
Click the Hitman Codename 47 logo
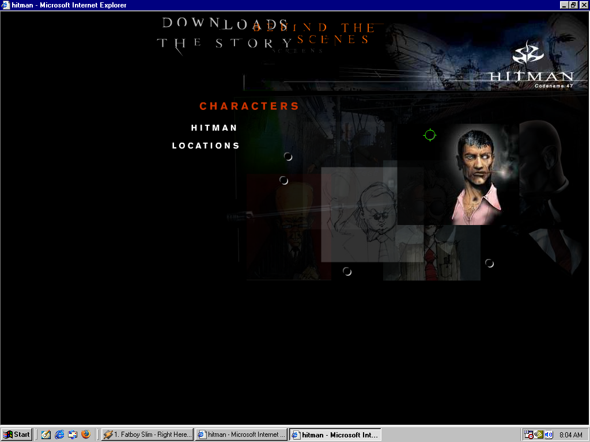(531, 64)
